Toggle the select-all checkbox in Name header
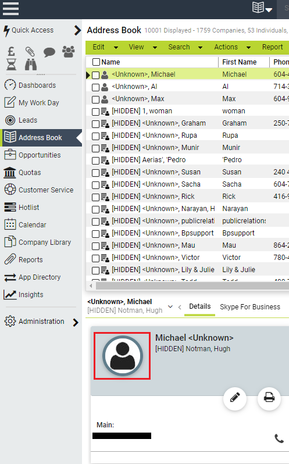This screenshot has width=289, height=464. (96, 62)
